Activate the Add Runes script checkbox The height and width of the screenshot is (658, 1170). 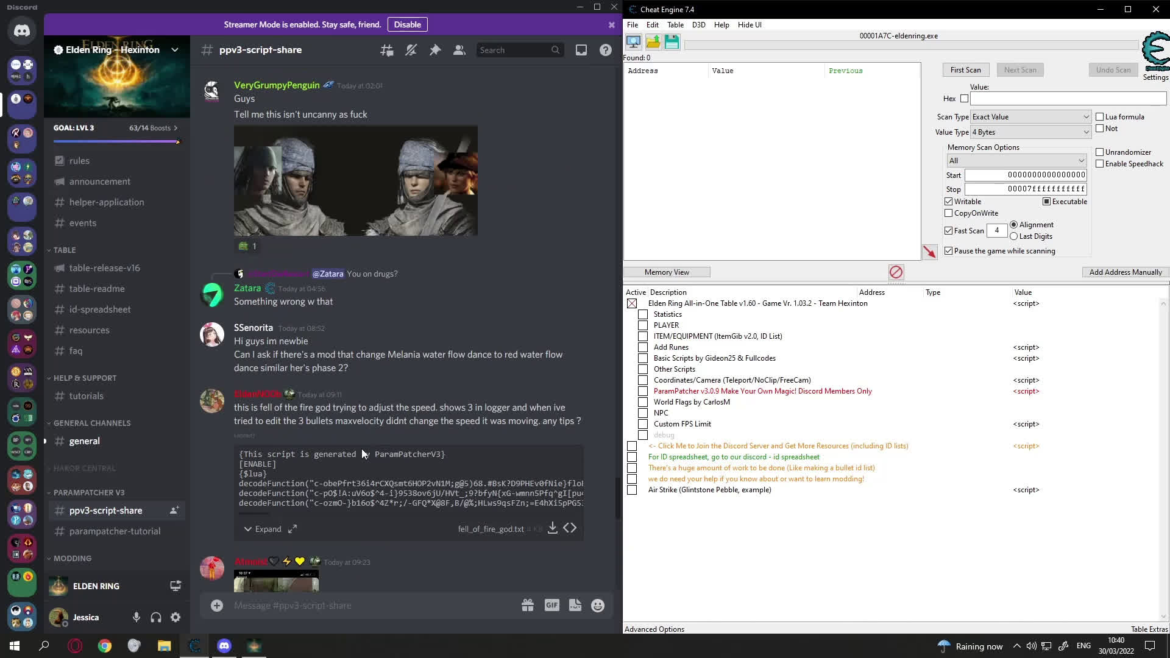click(x=643, y=347)
